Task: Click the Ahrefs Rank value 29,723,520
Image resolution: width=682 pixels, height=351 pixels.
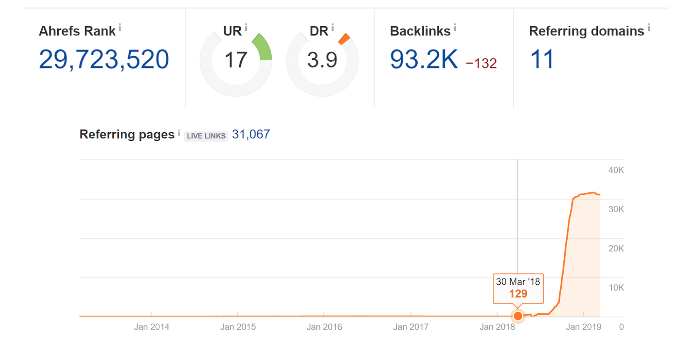Action: coord(104,59)
